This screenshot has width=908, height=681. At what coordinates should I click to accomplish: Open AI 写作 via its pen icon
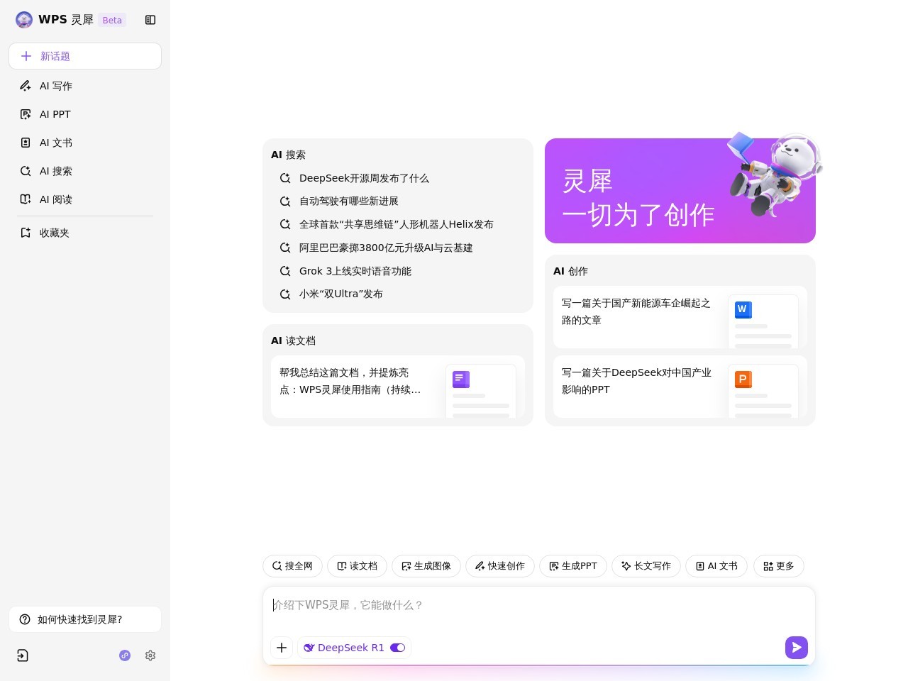(26, 86)
